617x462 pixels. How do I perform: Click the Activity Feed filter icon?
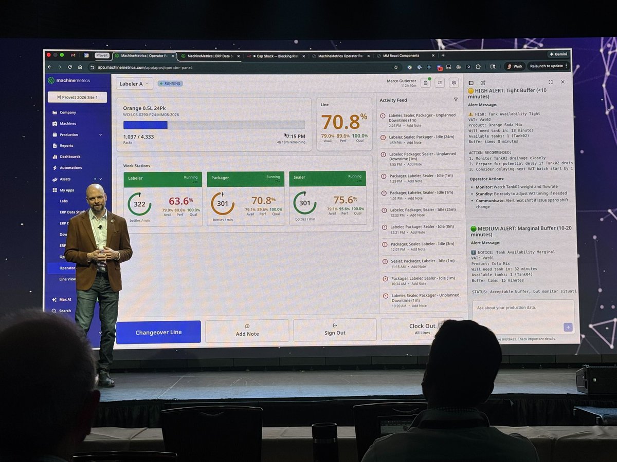[456, 100]
